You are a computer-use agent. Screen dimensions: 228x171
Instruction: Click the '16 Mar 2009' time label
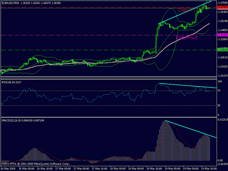click(8, 169)
